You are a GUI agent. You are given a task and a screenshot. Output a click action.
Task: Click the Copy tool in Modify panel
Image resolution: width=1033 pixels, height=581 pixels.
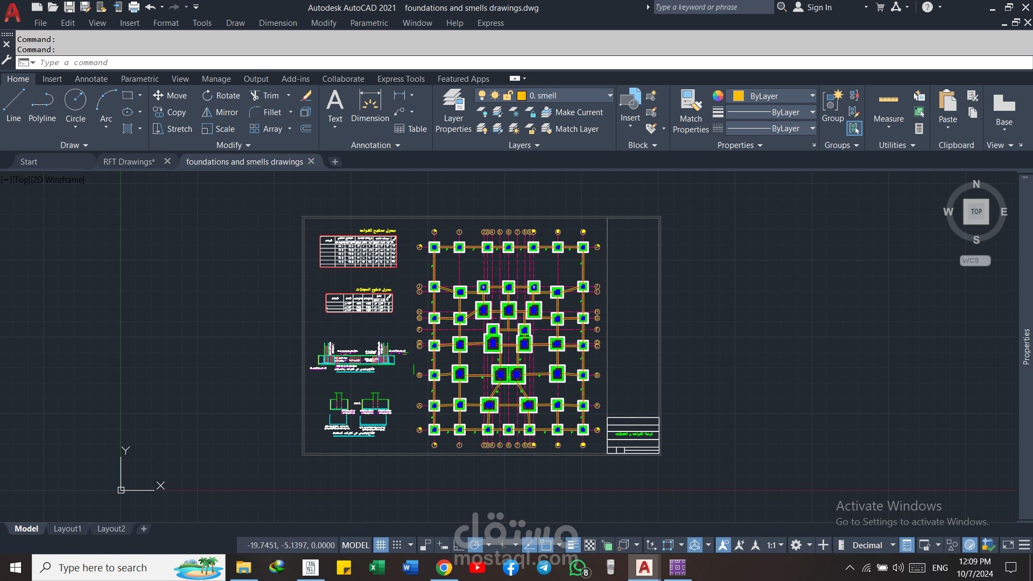point(170,112)
